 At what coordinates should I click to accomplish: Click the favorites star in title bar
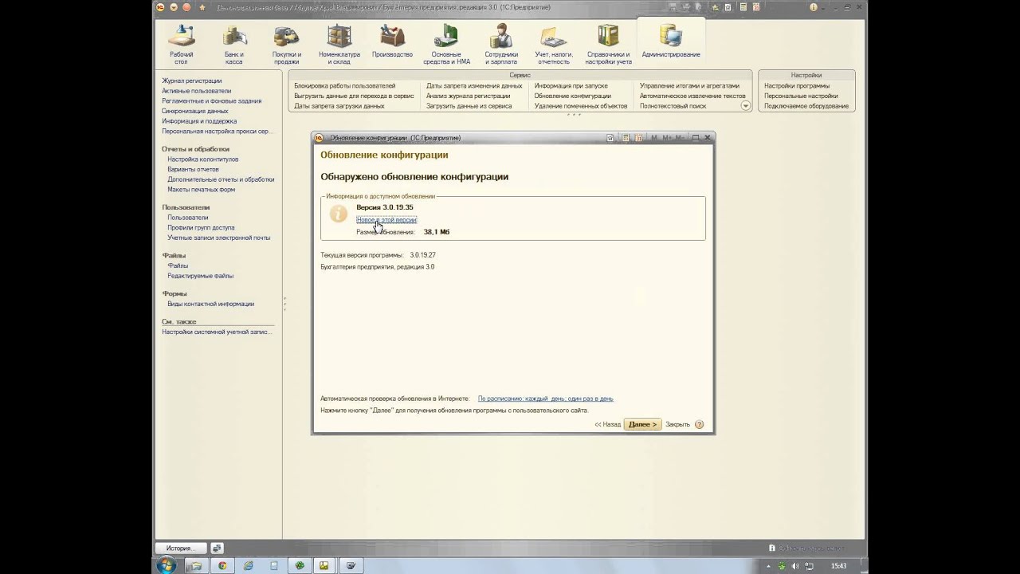click(202, 7)
